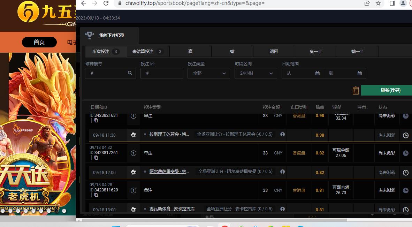This screenshot has height=227, width=412.
Task: Go to 首页 on the left site
Action: click(39, 42)
